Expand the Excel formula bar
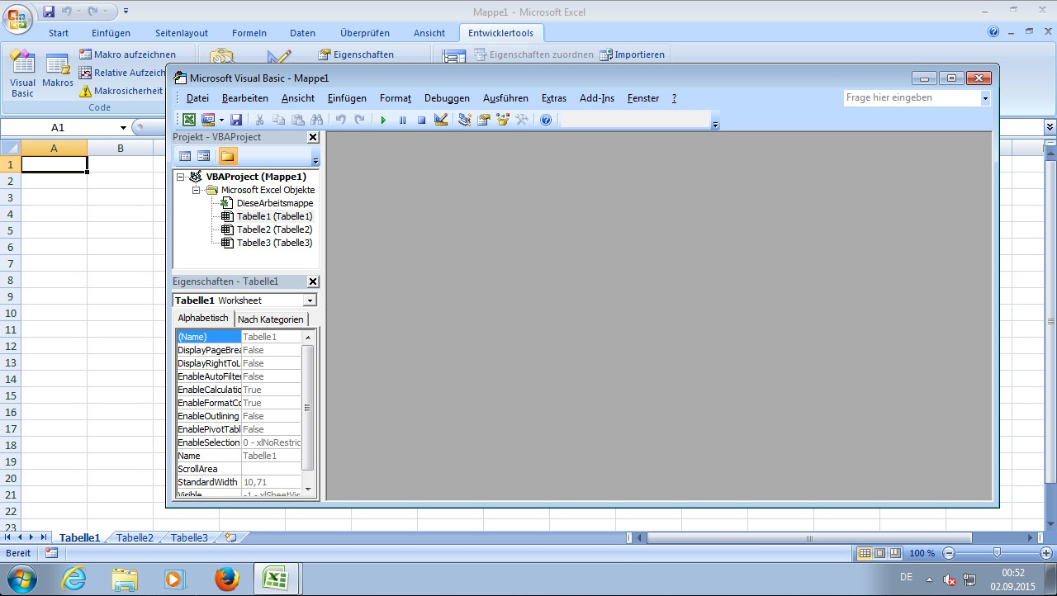This screenshot has width=1057, height=596. 1050,127
